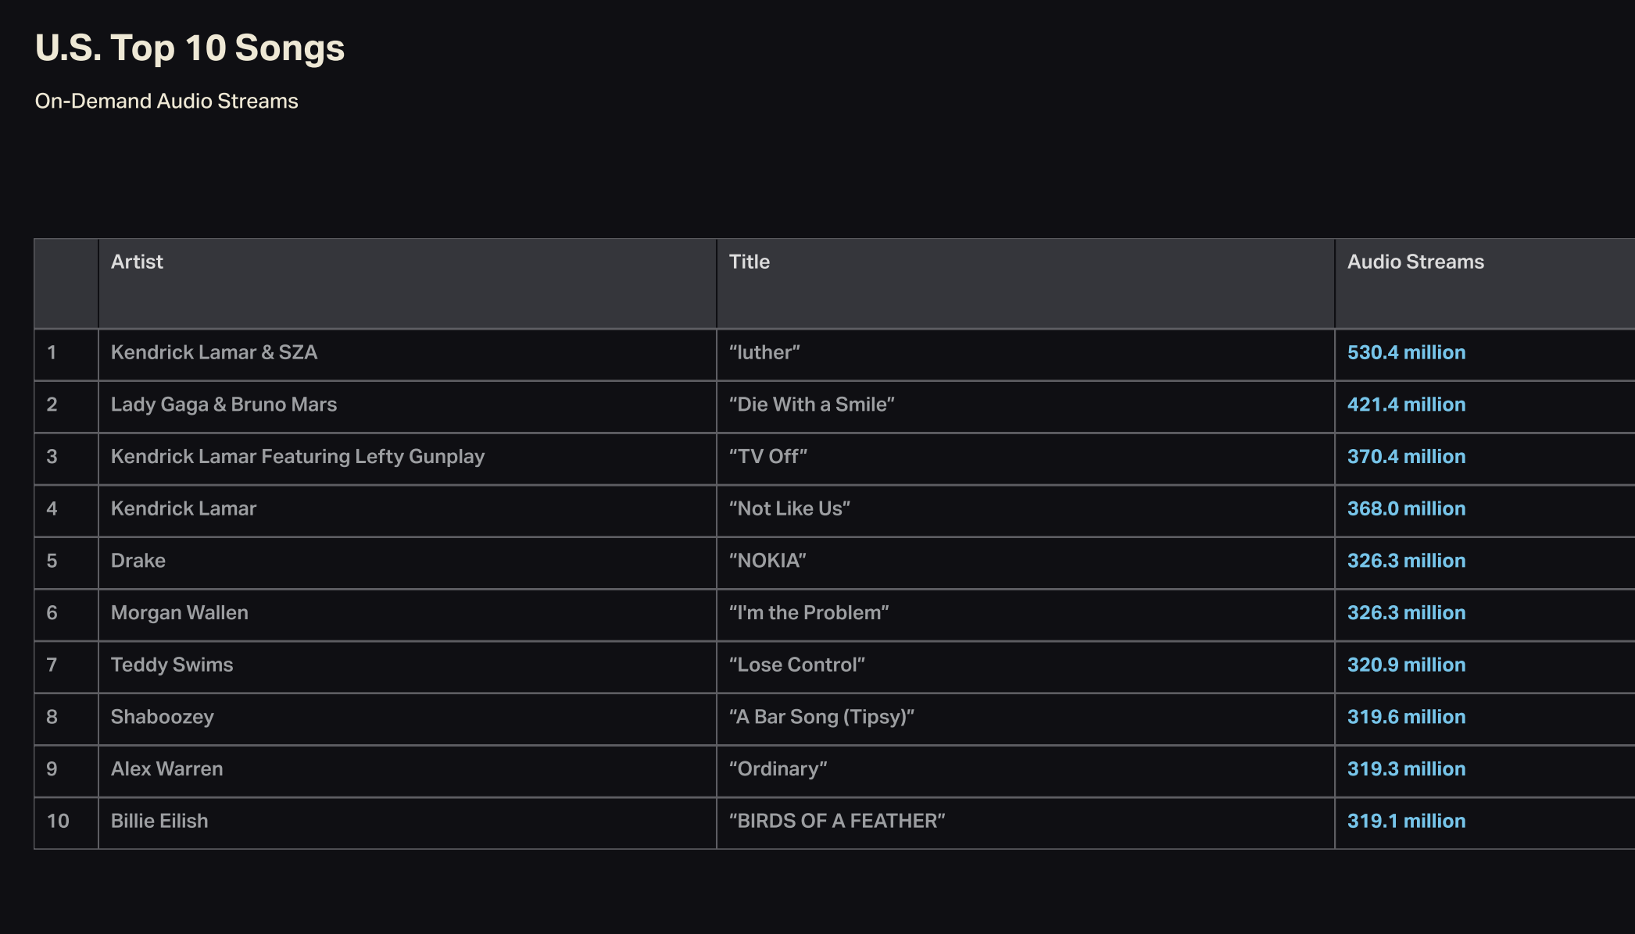Click the "Die With a Smile" title
Image resolution: width=1635 pixels, height=934 pixels.
811,405
